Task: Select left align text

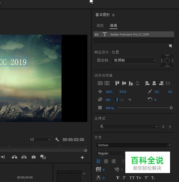Action: 98,161
